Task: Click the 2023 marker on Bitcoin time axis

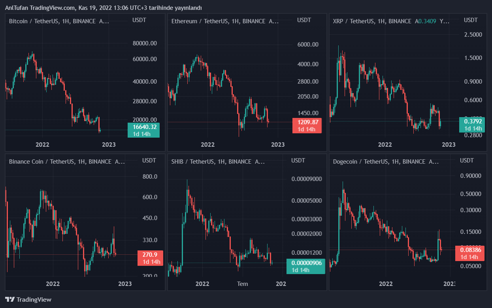Action: click(x=109, y=144)
